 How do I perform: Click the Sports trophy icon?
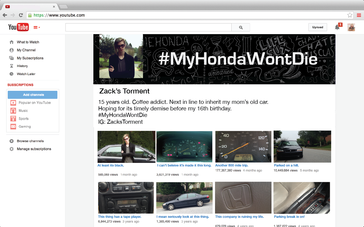click(13, 119)
